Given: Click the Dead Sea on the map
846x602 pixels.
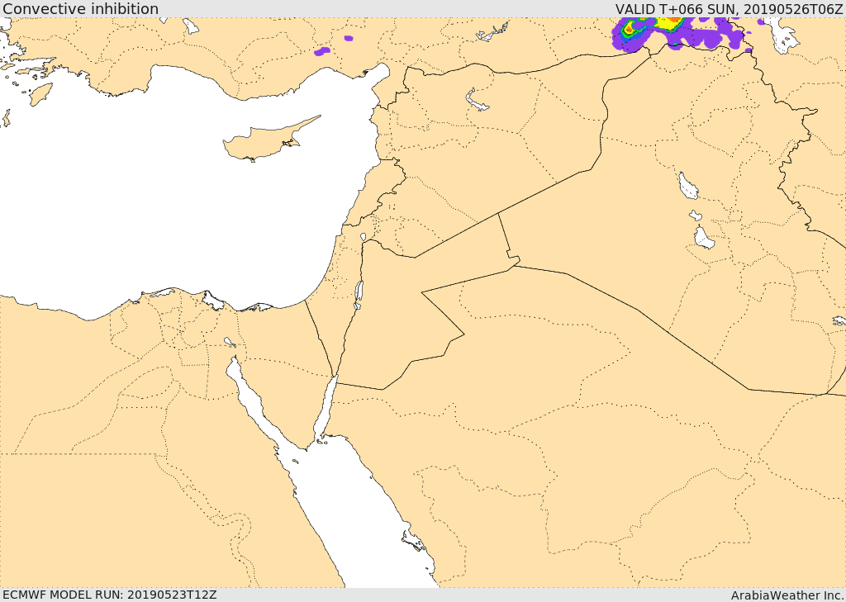Looking at the screenshot, I should (359, 295).
